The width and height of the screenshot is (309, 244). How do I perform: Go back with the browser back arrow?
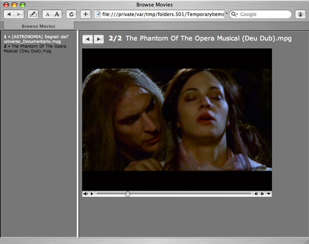click(9, 14)
